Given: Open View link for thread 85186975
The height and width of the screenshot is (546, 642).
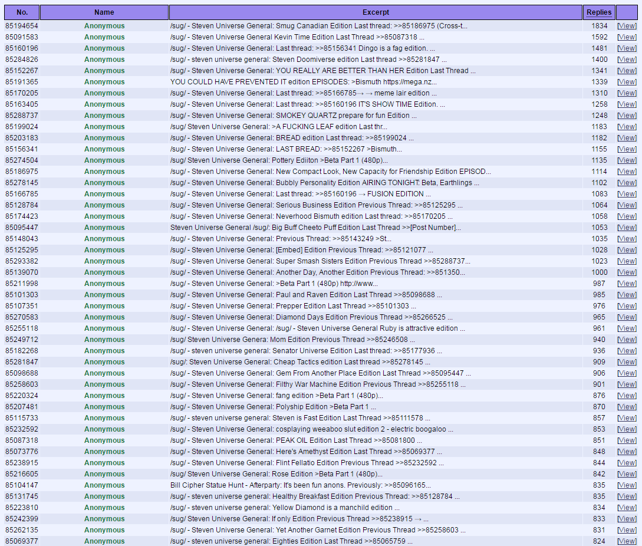Looking at the screenshot, I should 627,171.
